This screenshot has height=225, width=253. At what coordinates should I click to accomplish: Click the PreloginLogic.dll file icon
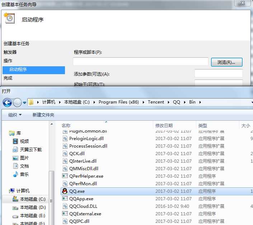coord(65,138)
